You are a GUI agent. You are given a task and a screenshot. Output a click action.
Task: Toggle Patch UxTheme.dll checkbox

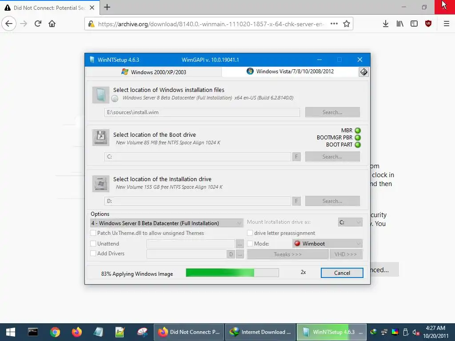[x=93, y=233]
